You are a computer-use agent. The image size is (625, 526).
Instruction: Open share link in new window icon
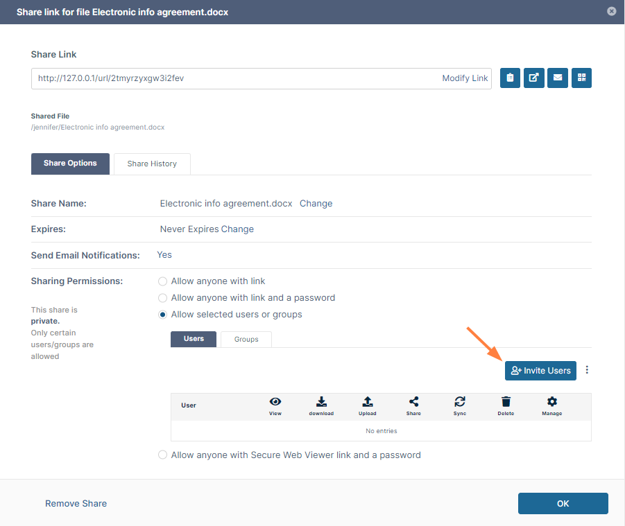533,78
